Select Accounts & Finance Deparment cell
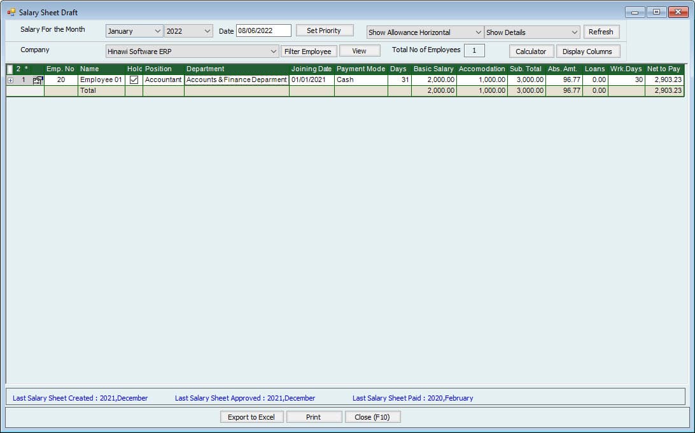The image size is (695, 433). coord(236,80)
